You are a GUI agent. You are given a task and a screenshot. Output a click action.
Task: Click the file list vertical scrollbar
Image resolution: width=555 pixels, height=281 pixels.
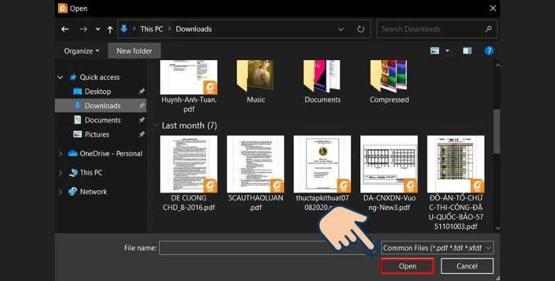coord(497,132)
